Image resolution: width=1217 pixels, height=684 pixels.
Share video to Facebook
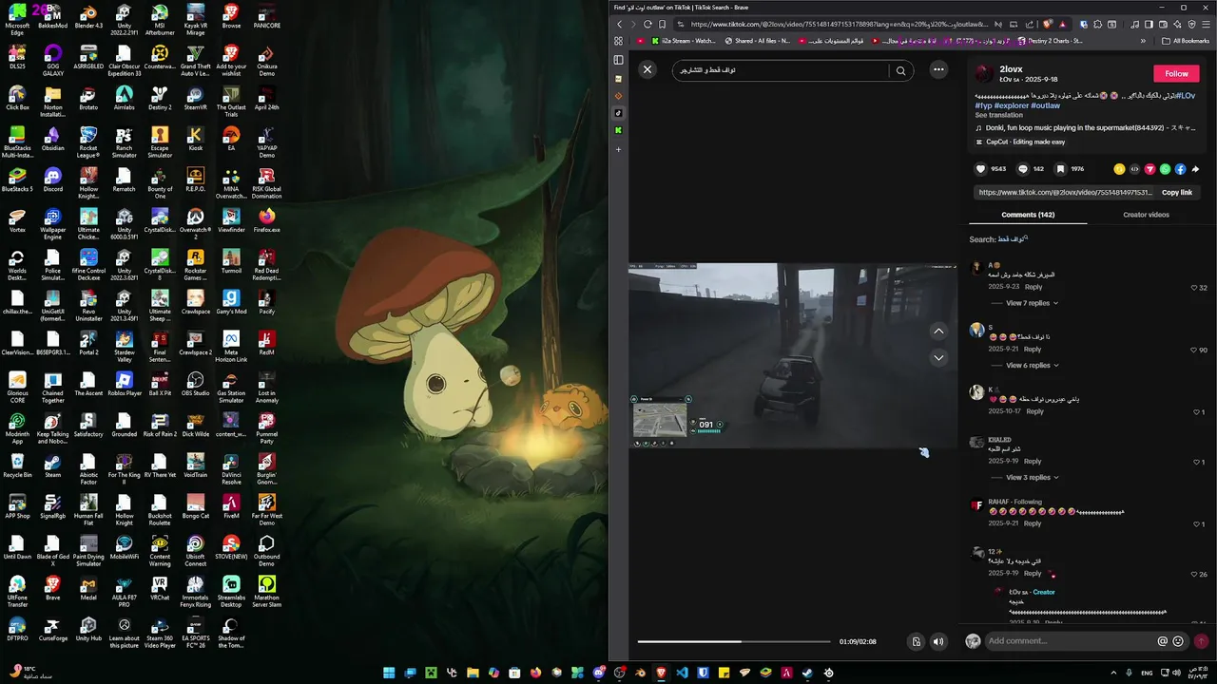[x=1180, y=169]
